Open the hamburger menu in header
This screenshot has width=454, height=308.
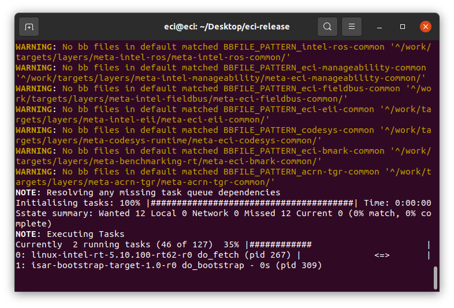pos(352,27)
